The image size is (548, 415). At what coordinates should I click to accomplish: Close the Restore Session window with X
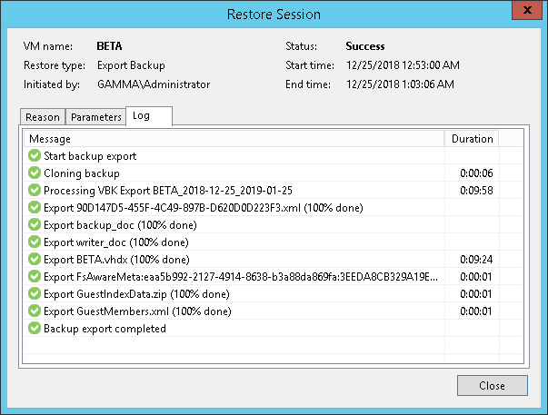pyautogui.click(x=528, y=15)
